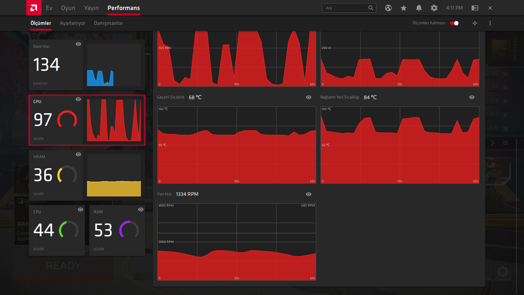Open the Ayarlanıyor sub-tab
Image resolution: width=524 pixels, height=295 pixels.
coord(73,23)
